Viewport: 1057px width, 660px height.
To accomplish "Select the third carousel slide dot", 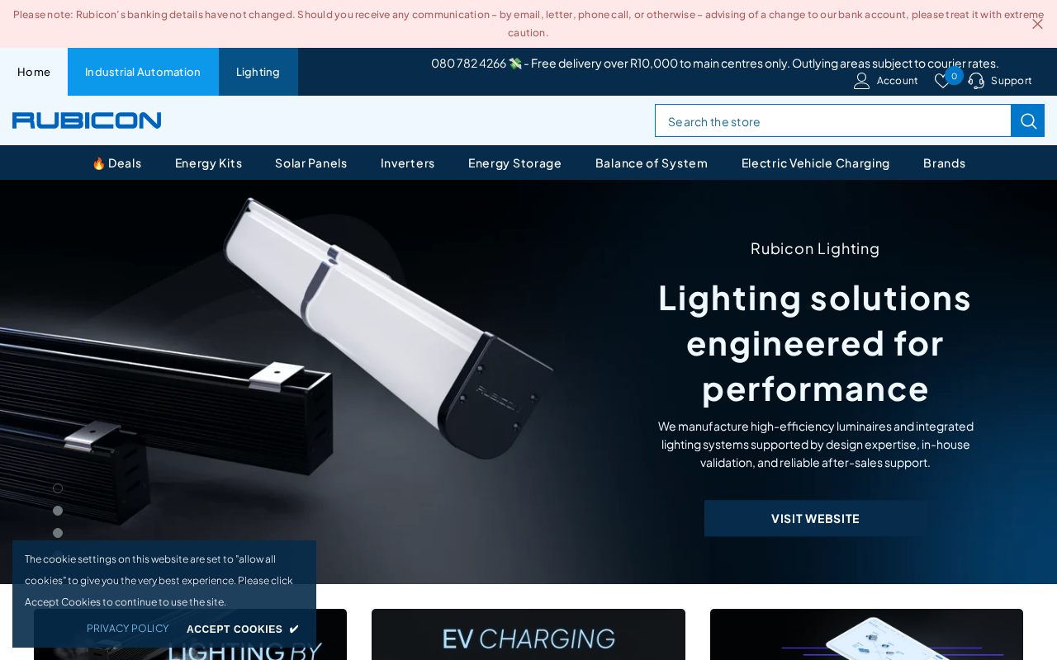I will pos(58,533).
